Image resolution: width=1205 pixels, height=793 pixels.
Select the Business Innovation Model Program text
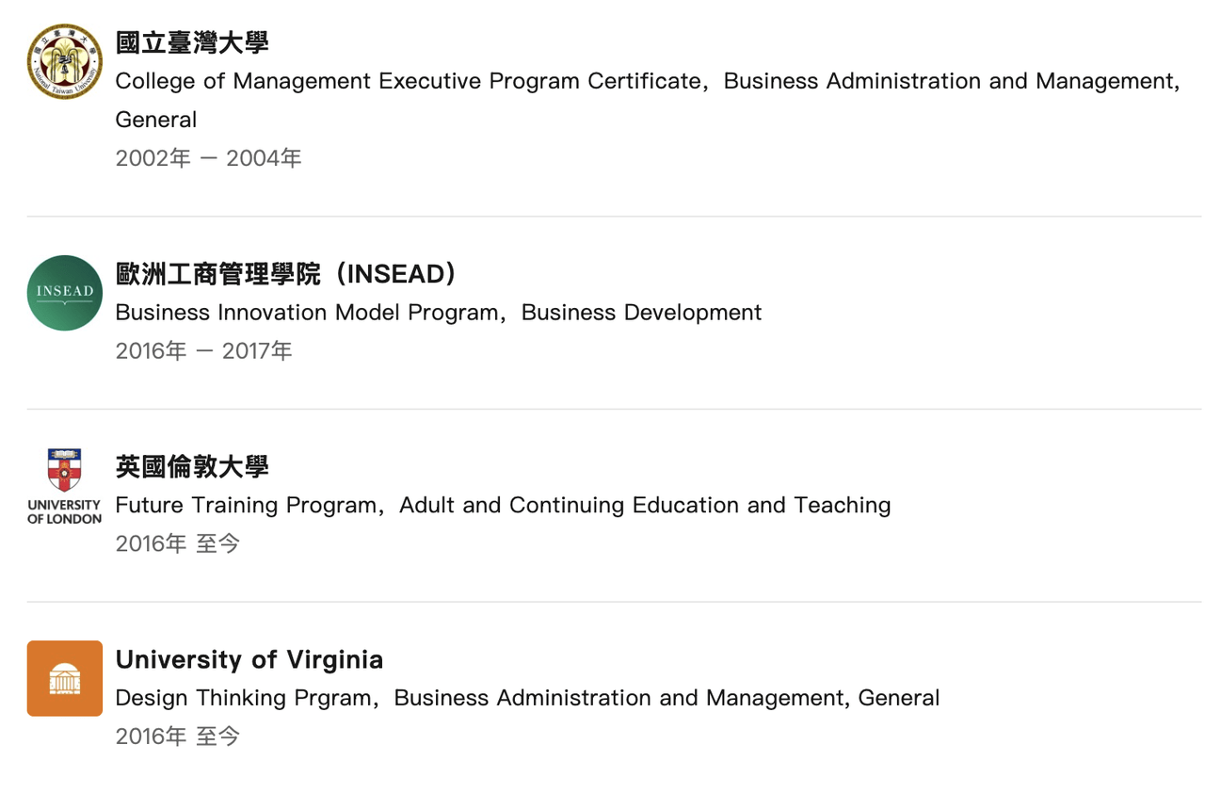pos(307,313)
